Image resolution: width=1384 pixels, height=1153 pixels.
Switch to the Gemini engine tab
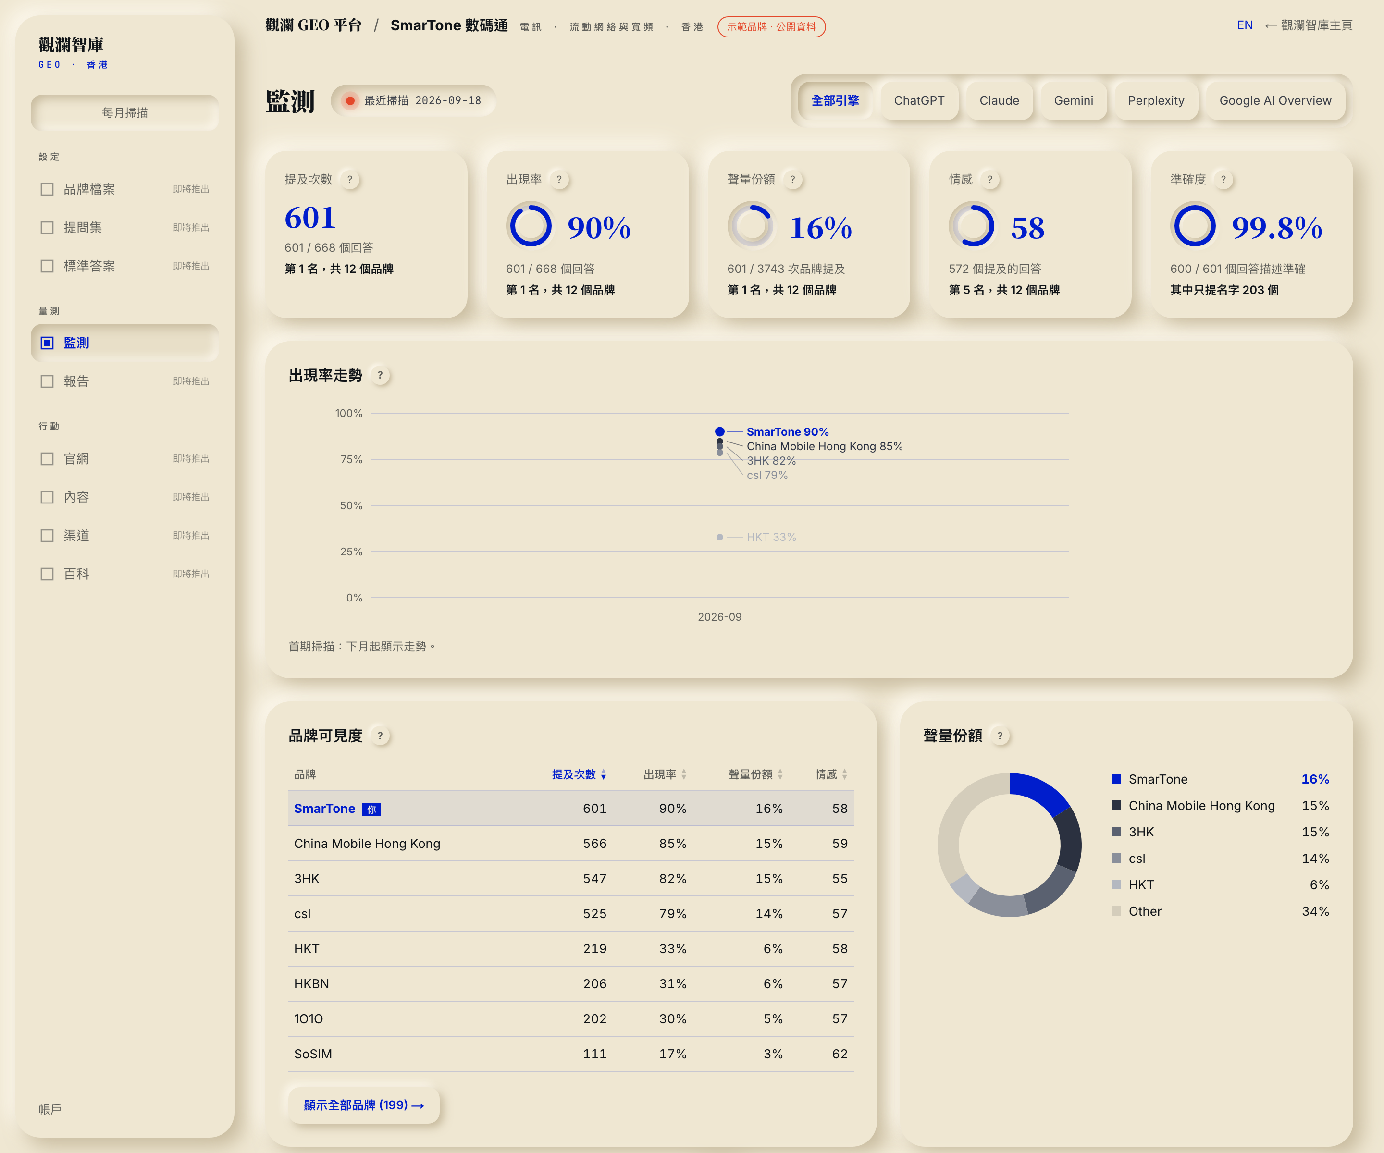click(1074, 101)
